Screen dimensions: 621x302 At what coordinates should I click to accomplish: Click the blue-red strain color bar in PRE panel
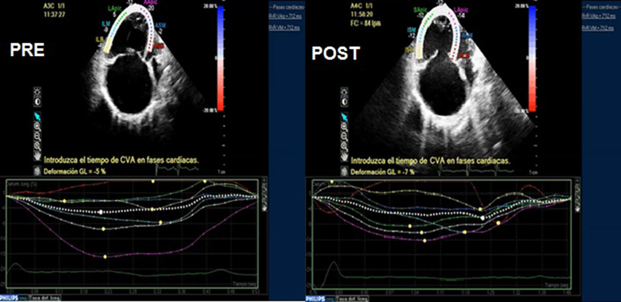(x=220, y=58)
